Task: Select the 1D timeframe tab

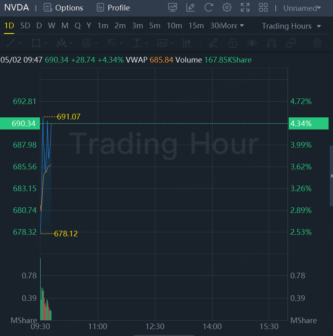Action: (9, 26)
